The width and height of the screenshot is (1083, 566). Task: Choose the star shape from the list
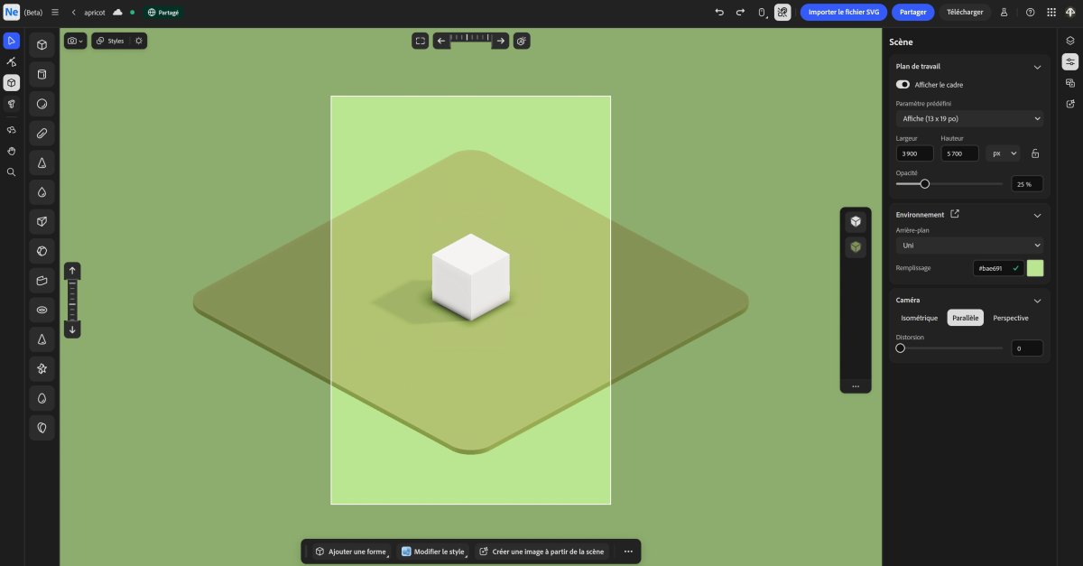(42, 368)
